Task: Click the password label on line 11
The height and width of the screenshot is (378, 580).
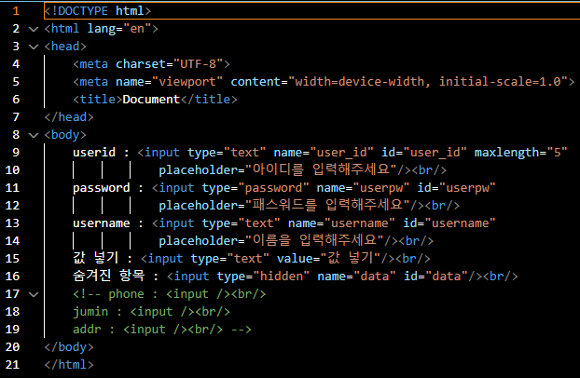Action: click(102, 188)
